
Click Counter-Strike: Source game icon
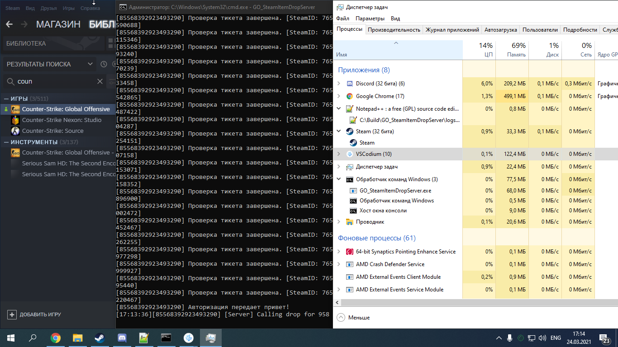point(15,131)
